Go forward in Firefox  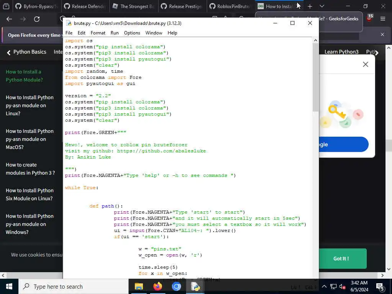click(x=23, y=19)
